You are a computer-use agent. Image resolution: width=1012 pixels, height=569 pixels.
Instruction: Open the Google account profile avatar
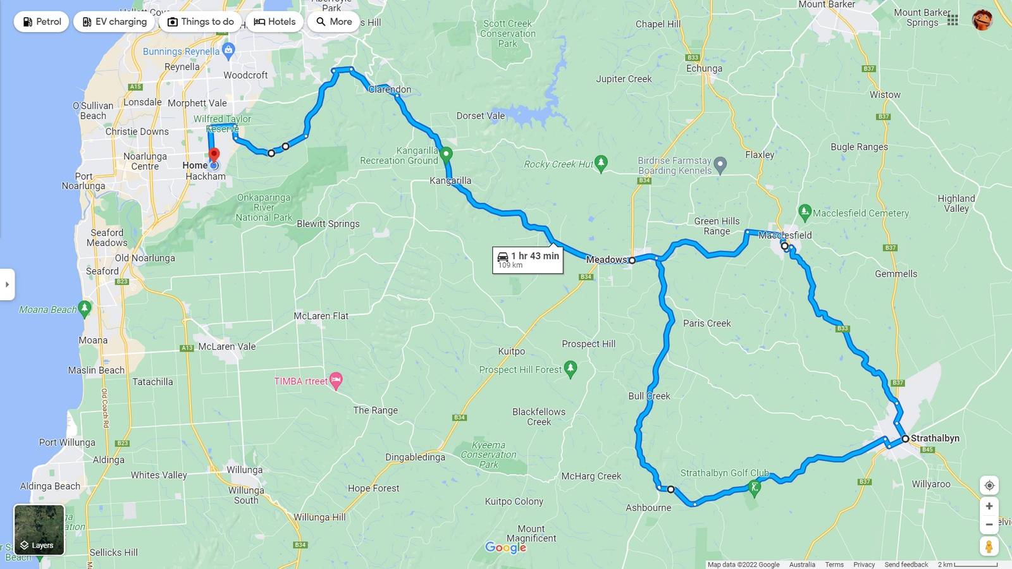(x=982, y=20)
